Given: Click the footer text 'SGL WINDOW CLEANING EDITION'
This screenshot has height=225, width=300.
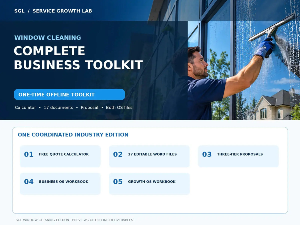Looking at the screenshot, I should (x=42, y=220).
